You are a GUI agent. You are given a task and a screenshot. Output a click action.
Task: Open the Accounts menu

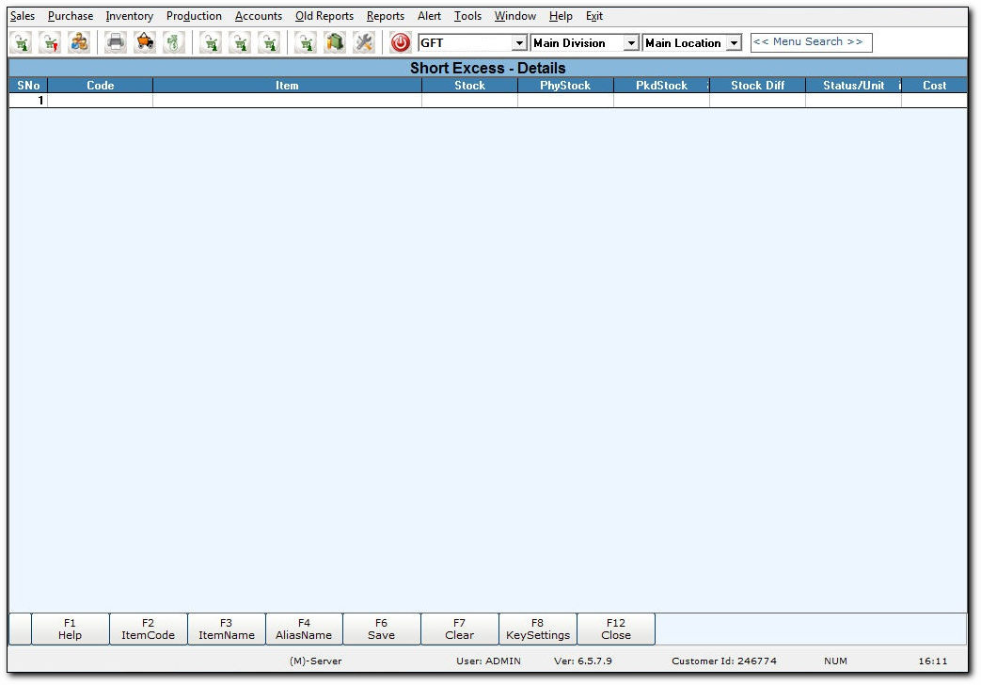click(x=259, y=16)
